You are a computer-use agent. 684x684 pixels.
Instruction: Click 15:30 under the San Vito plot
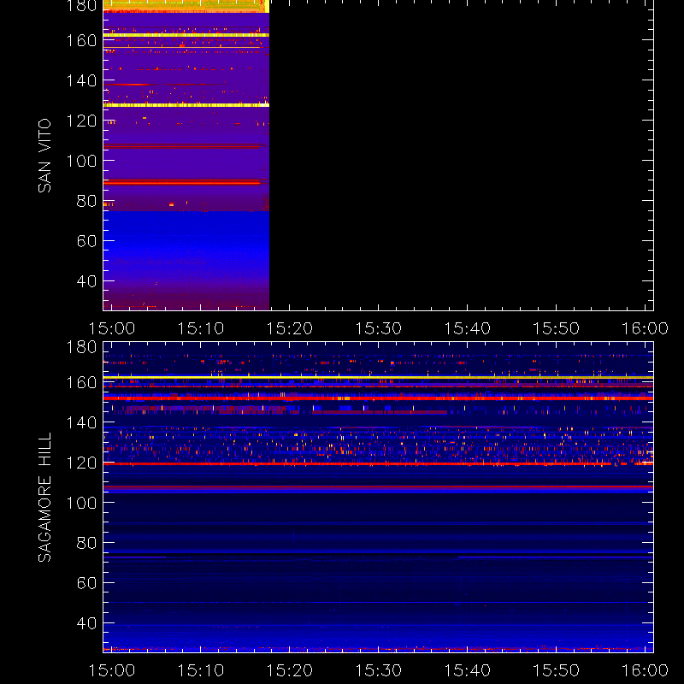tap(378, 328)
